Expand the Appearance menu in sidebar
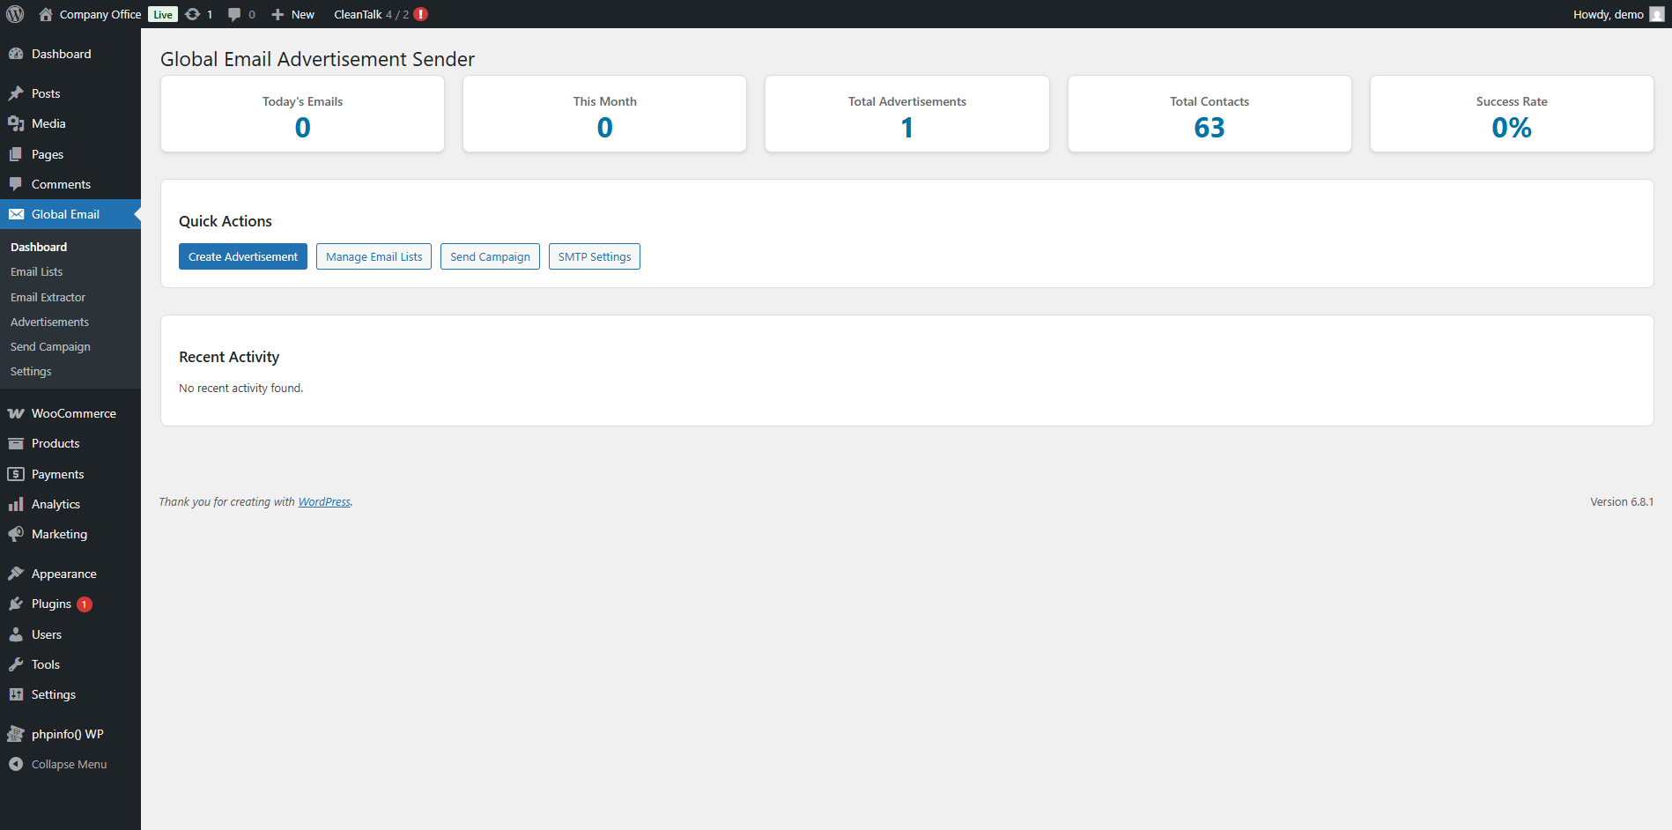Image resolution: width=1672 pixels, height=830 pixels. (63, 574)
